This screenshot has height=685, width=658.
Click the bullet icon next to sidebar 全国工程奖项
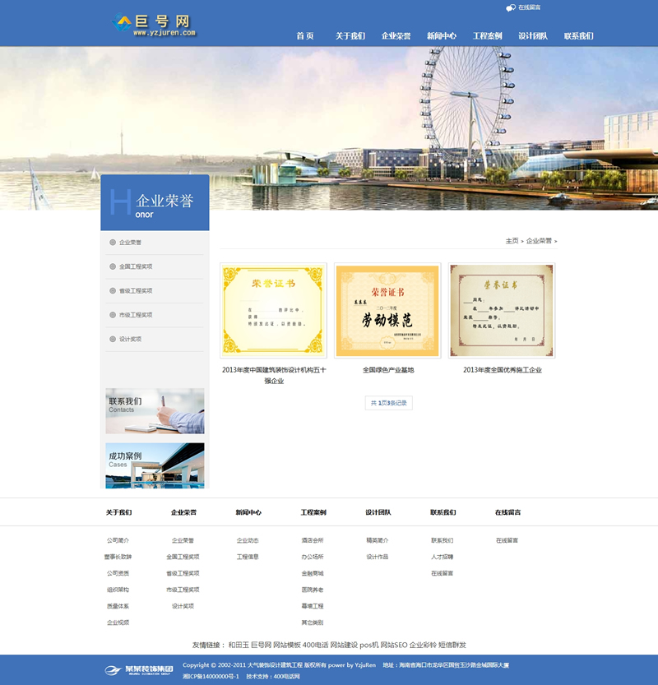pos(113,266)
